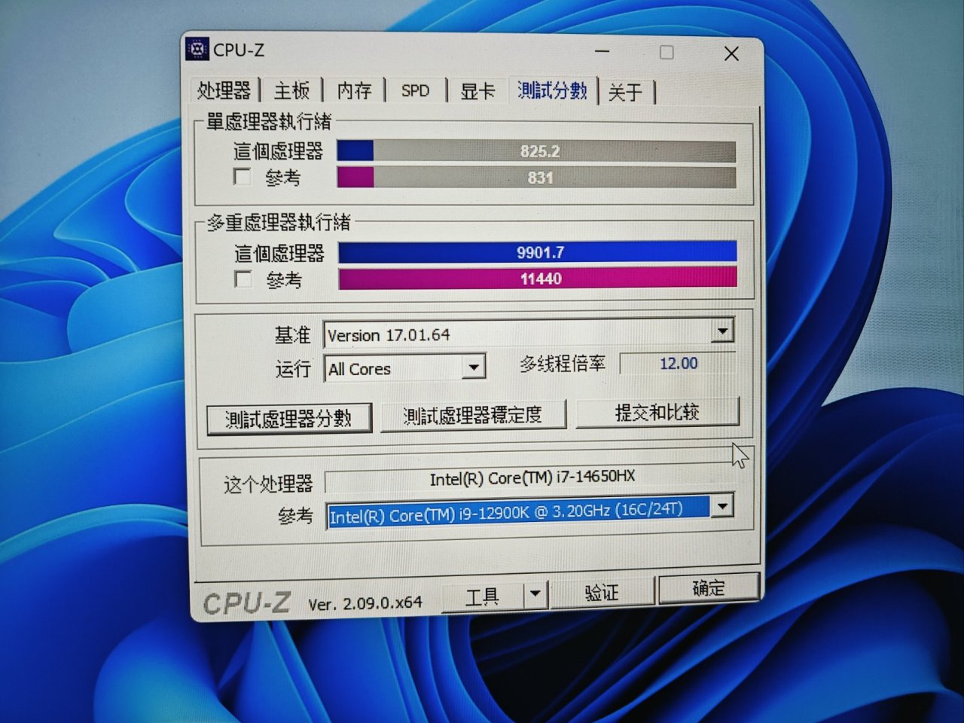Viewport: 964px width, 723px height.
Task: Click the CPU-Z app icon in title bar
Action: (x=197, y=49)
